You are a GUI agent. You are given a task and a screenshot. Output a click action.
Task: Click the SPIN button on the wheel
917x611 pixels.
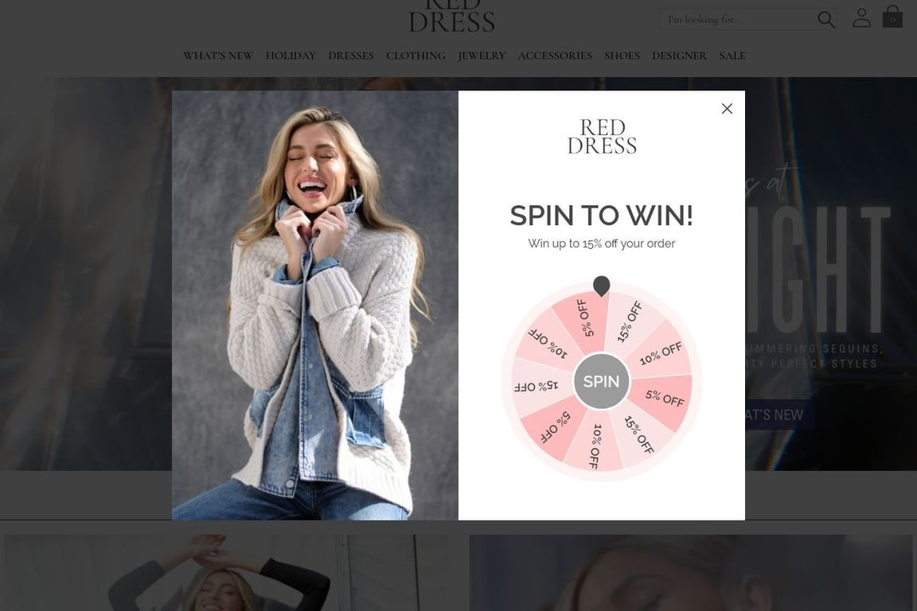(601, 381)
